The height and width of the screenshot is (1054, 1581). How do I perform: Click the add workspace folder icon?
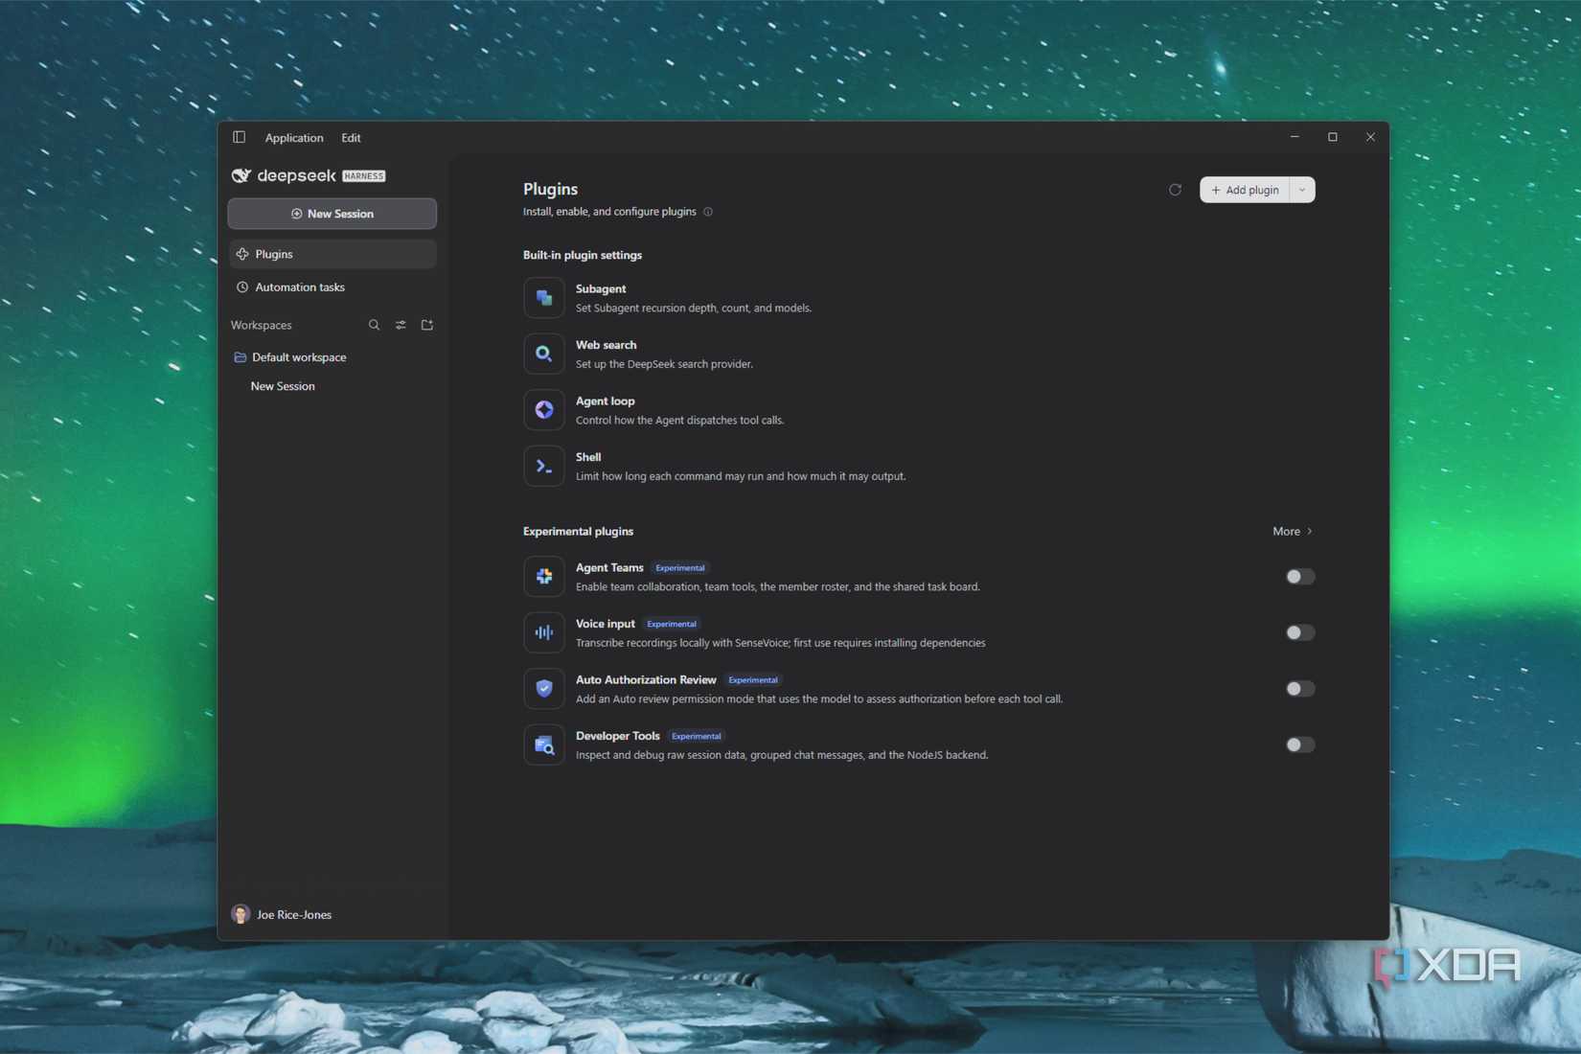click(427, 325)
